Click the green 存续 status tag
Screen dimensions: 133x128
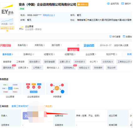[x=22, y=9]
